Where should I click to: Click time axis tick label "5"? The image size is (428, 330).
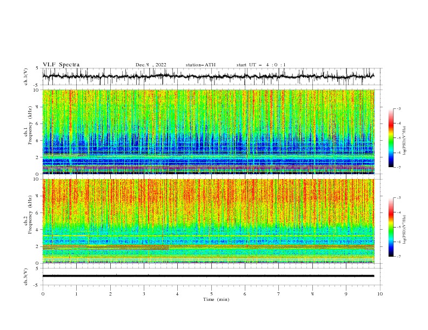(211, 294)
